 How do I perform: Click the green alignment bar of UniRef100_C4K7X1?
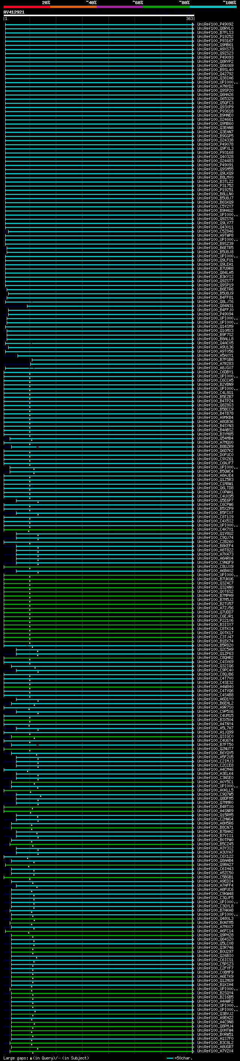click(99, 529)
